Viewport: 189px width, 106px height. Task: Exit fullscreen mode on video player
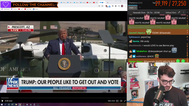(125, 101)
